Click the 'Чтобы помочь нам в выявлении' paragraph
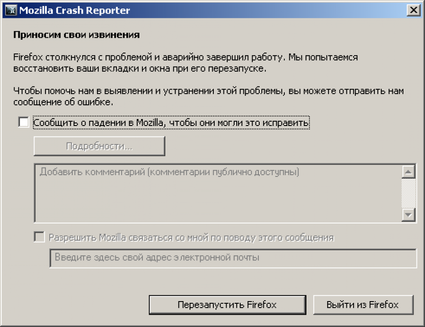 pos(208,96)
